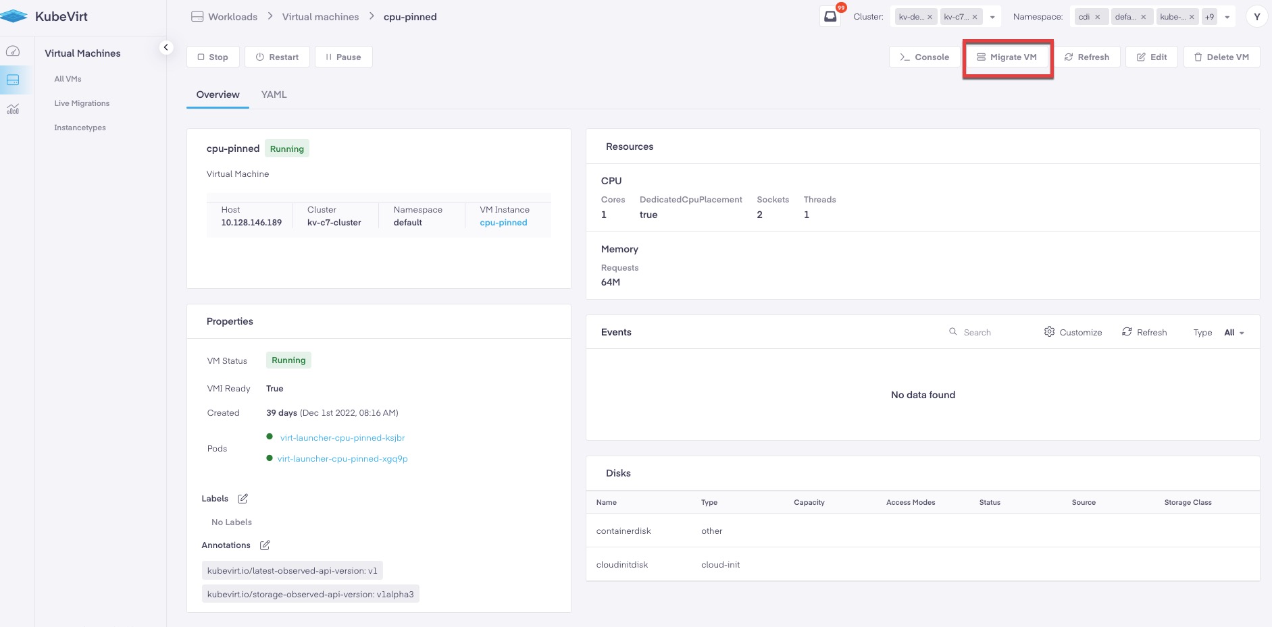
Task: Click the Workloads breadcrumb icon
Action: click(x=197, y=17)
